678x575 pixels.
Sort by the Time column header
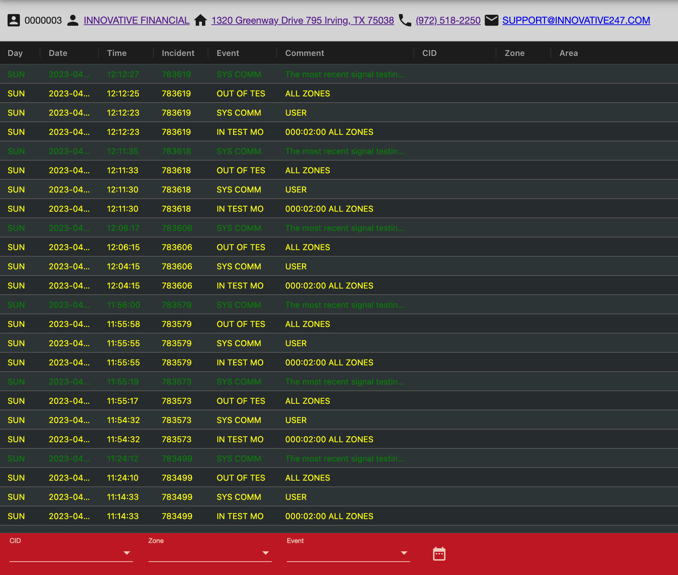pyautogui.click(x=117, y=53)
